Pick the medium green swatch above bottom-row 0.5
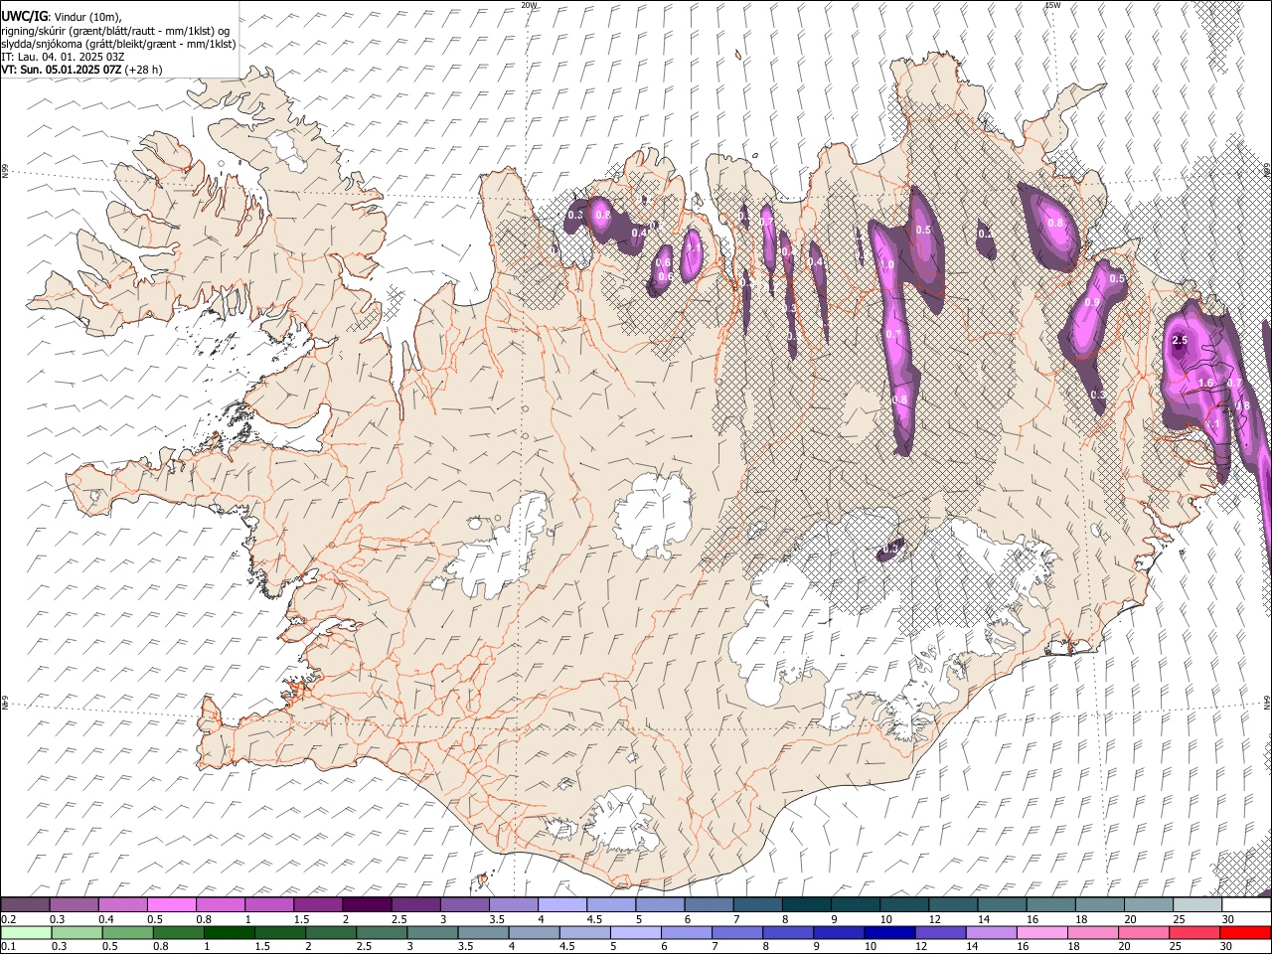 click(127, 933)
